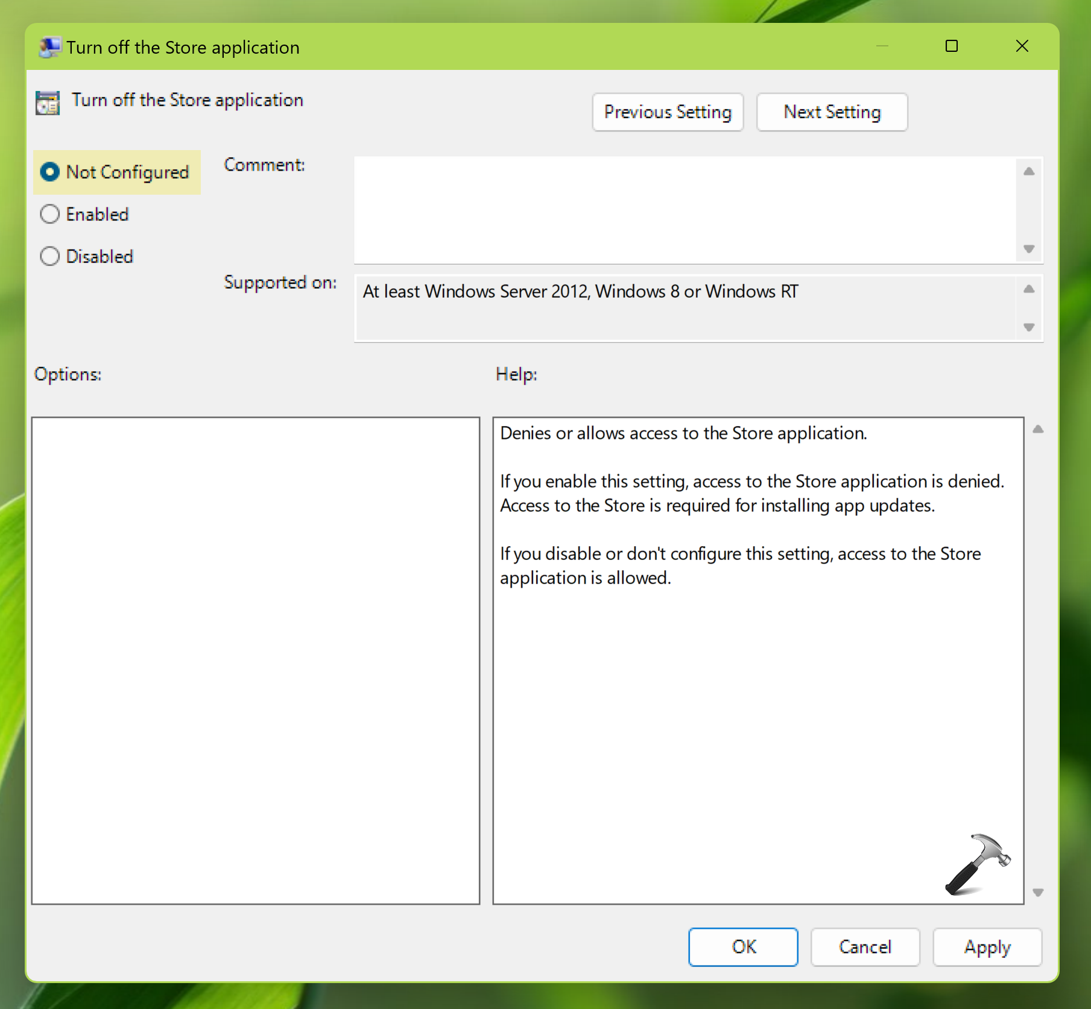This screenshot has width=1091, height=1009.
Task: Confirm with the OK button
Action: pos(743,947)
